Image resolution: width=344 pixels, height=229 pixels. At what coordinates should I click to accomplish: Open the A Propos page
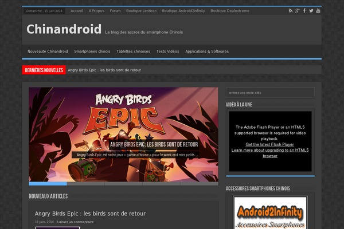tap(96, 11)
